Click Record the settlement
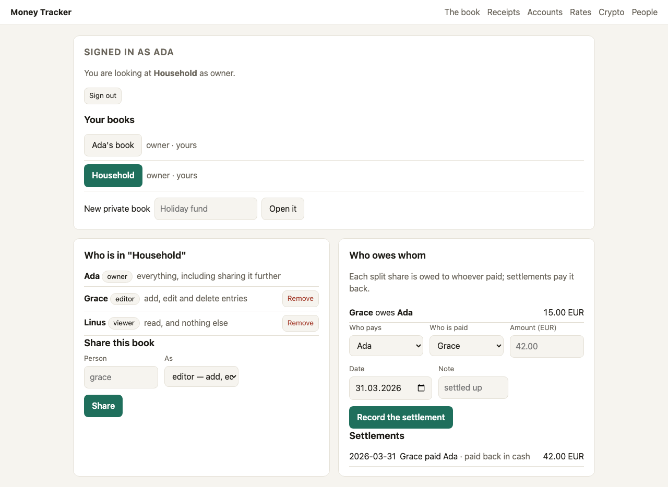 401,417
